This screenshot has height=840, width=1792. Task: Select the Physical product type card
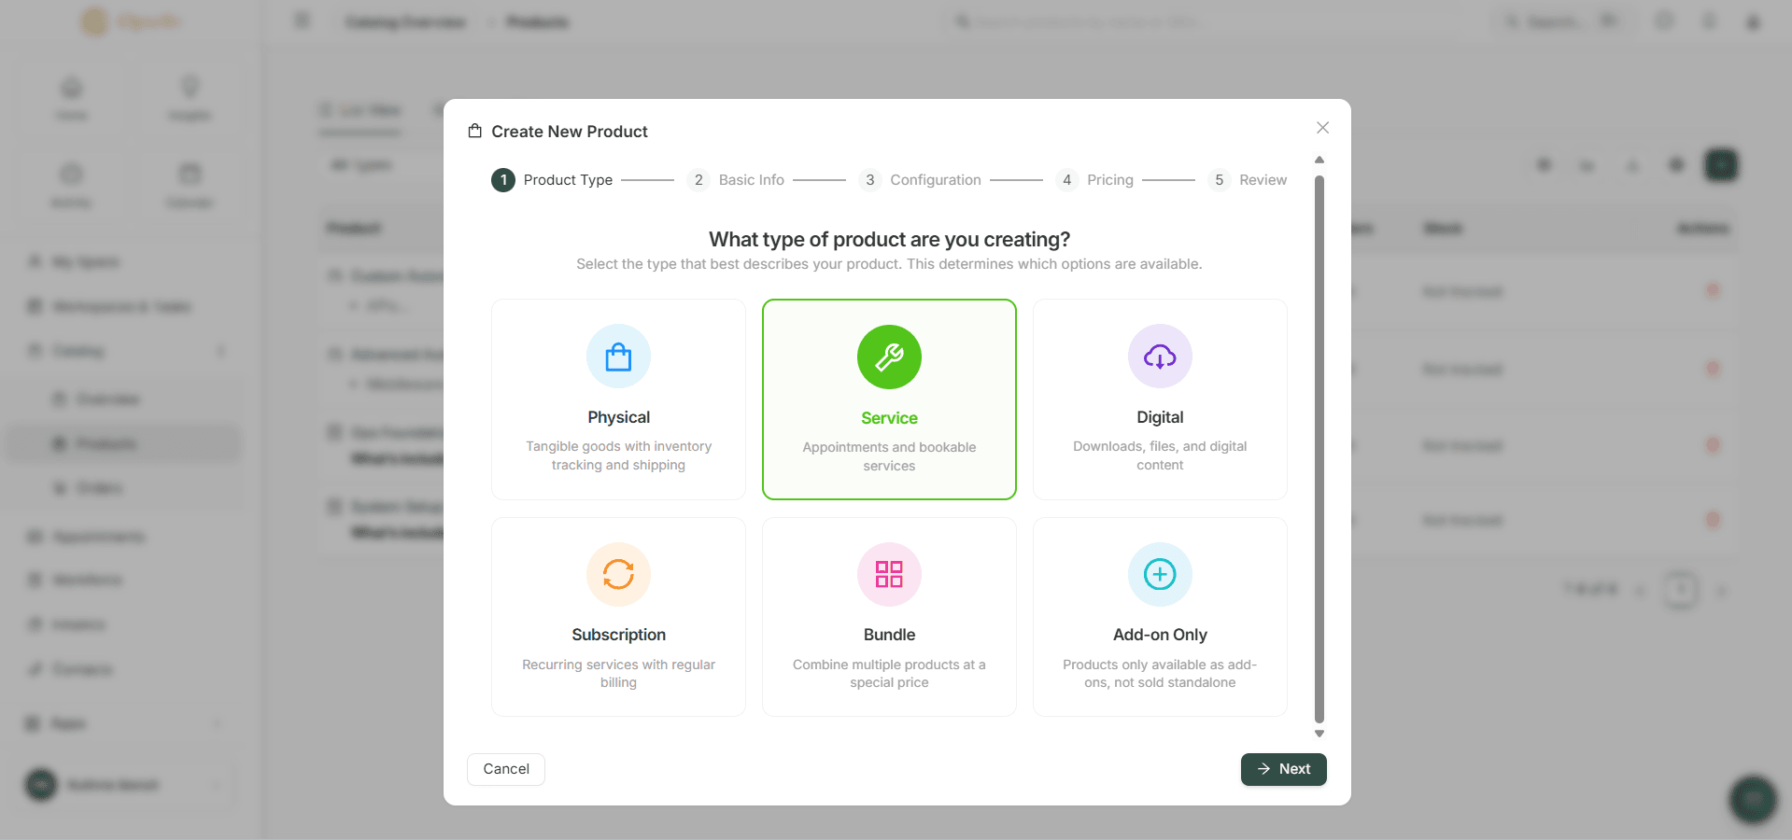pyautogui.click(x=617, y=399)
